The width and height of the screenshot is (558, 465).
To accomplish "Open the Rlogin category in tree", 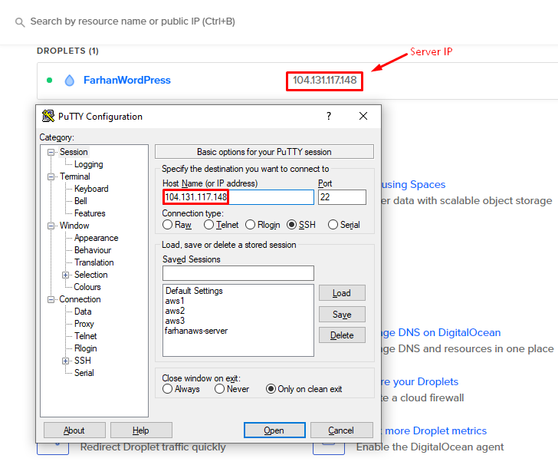I will [85, 348].
